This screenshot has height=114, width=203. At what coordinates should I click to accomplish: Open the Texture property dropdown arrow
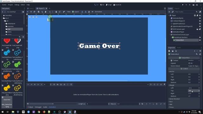tap(199, 60)
